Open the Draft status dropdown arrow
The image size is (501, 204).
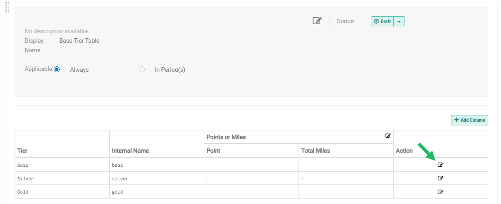click(399, 21)
